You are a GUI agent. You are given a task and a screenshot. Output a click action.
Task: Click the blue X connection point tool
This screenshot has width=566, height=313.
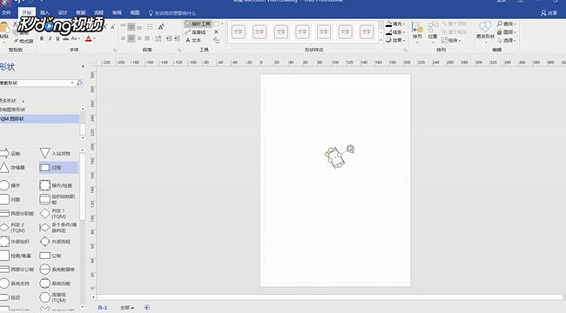click(216, 32)
